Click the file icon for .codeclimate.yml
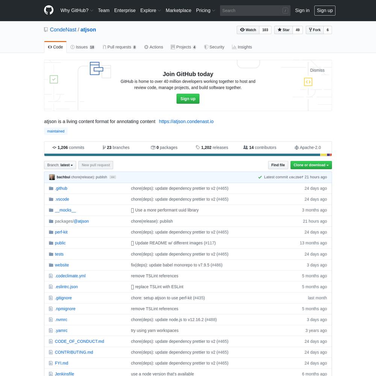The width and height of the screenshot is (376, 376). [51, 276]
